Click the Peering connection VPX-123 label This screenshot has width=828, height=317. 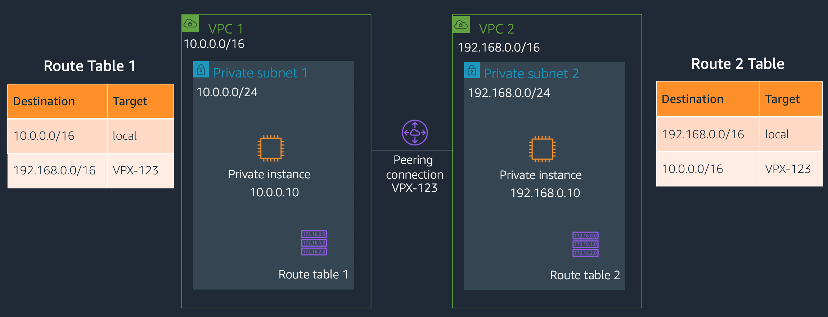click(414, 174)
